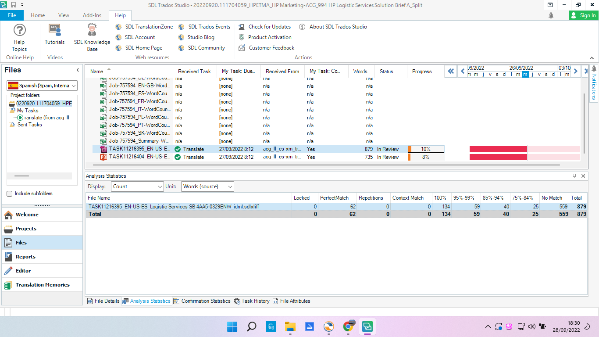Open the Reports view
The height and width of the screenshot is (337, 599).
point(42,257)
